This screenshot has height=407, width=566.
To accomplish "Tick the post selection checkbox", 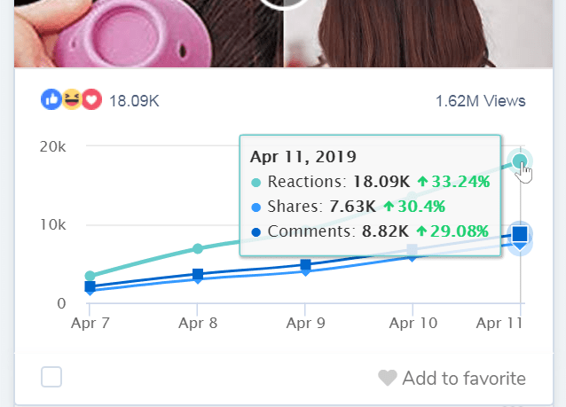I will coord(51,377).
